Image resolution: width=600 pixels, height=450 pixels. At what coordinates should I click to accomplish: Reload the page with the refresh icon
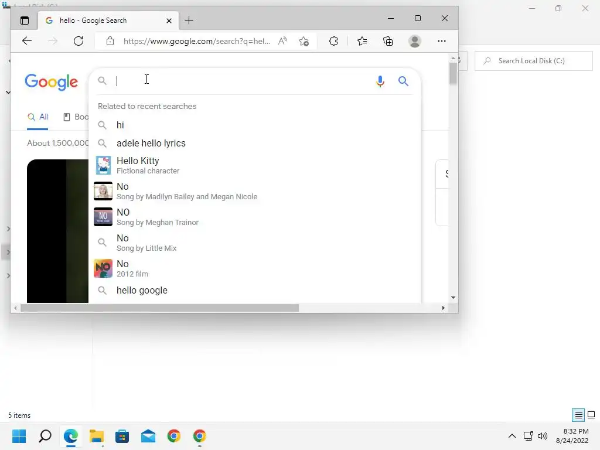click(79, 41)
